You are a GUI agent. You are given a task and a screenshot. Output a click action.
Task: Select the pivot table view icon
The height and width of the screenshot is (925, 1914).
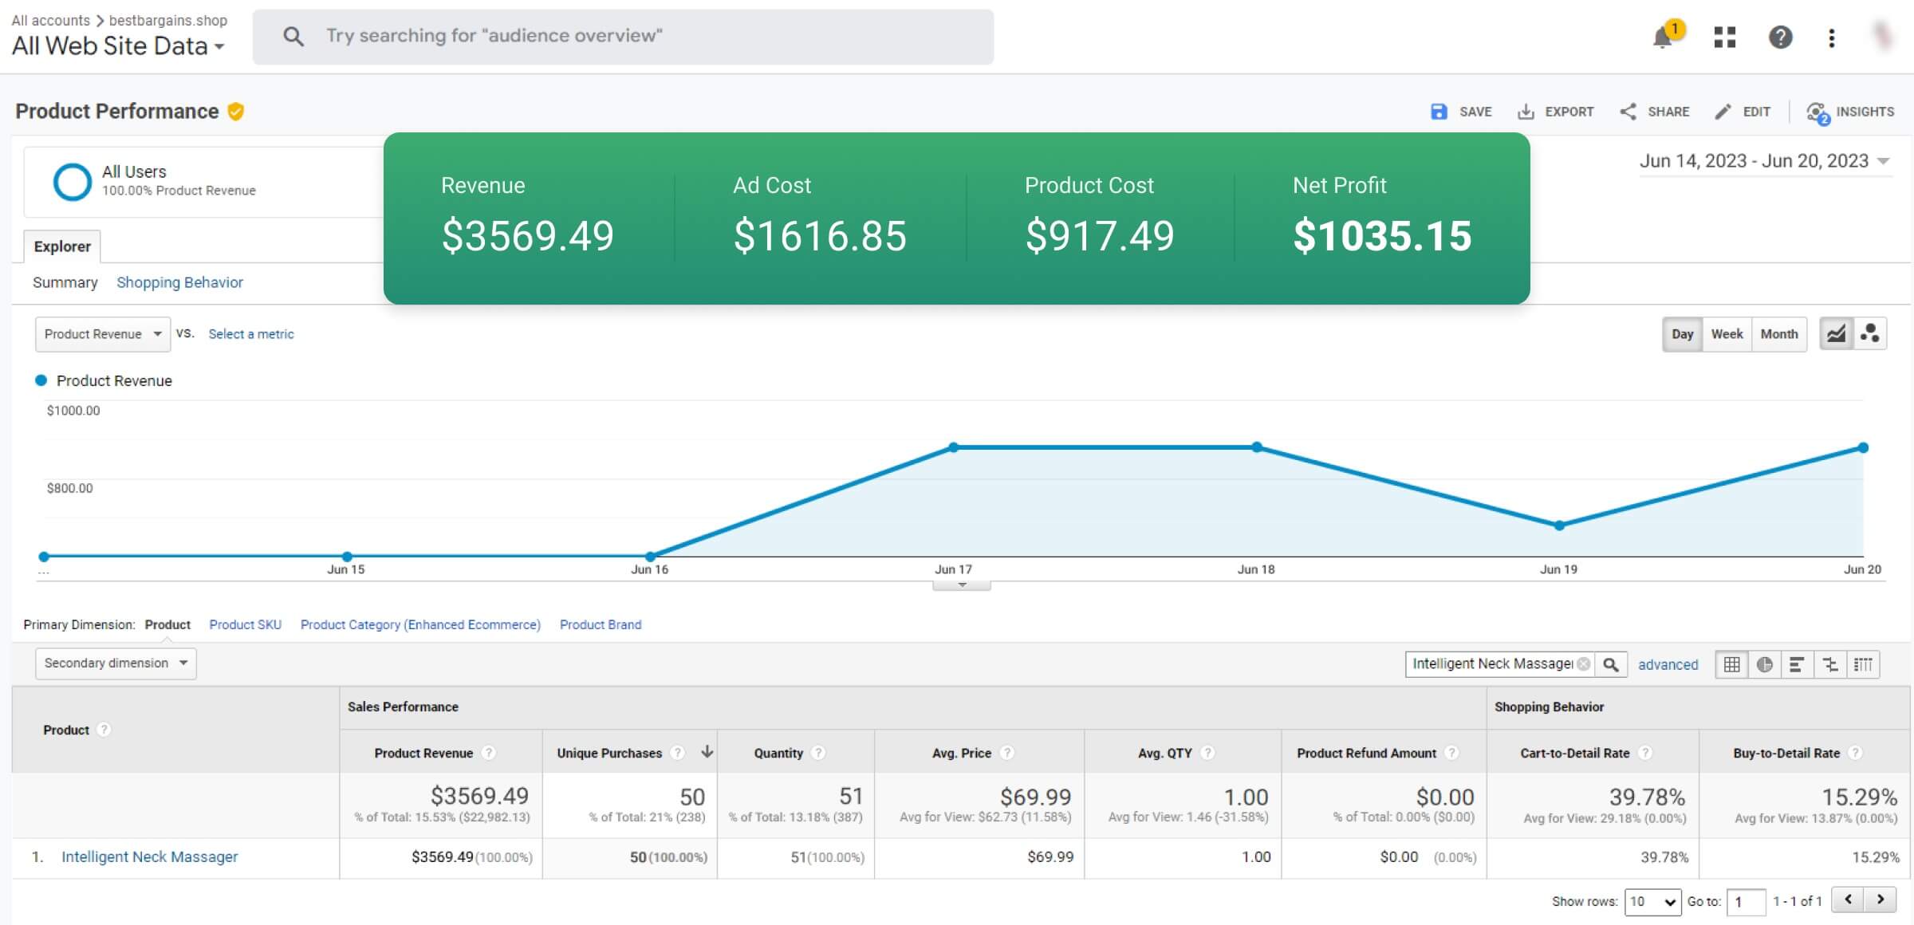pyautogui.click(x=1863, y=664)
